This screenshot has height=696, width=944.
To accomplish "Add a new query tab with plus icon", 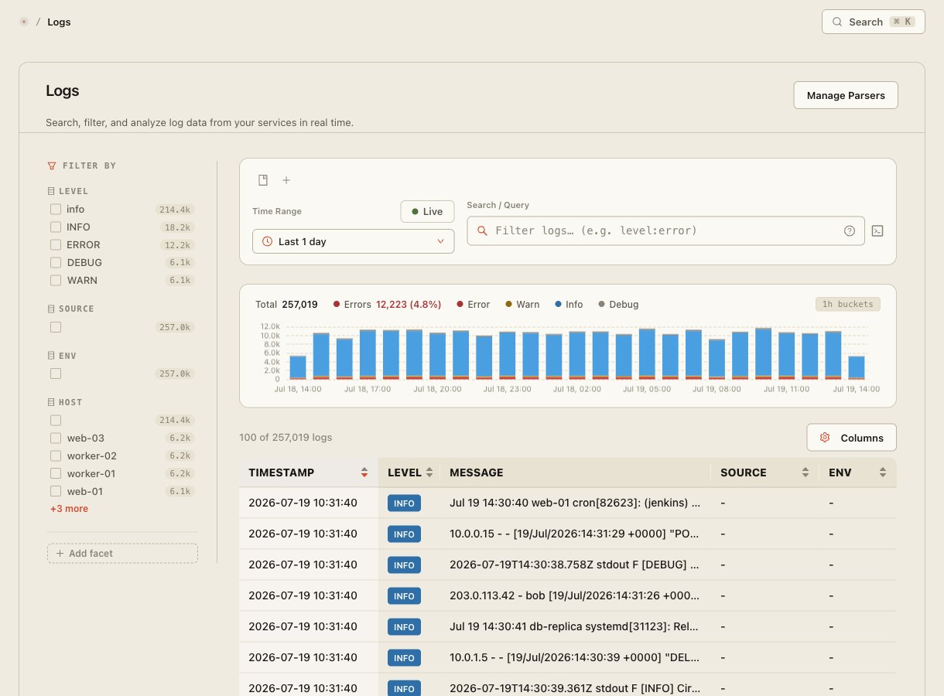I will 286,180.
